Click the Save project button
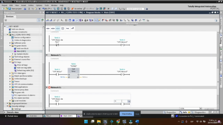Viewport: 223px width, 125px height. coord(15,9)
